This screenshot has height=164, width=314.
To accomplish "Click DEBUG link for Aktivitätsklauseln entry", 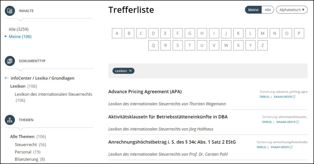I will point(267,122).
